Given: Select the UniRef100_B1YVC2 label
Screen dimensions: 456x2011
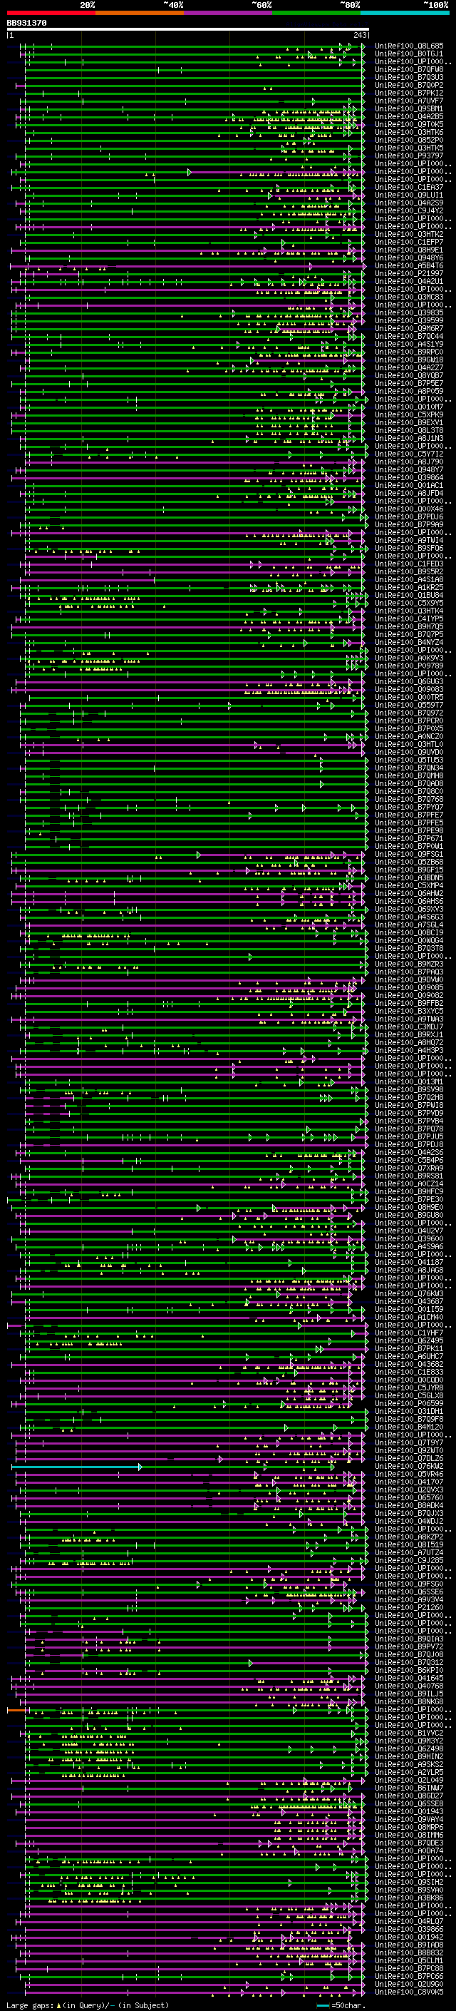Looking at the screenshot, I should pyautogui.click(x=409, y=1733).
